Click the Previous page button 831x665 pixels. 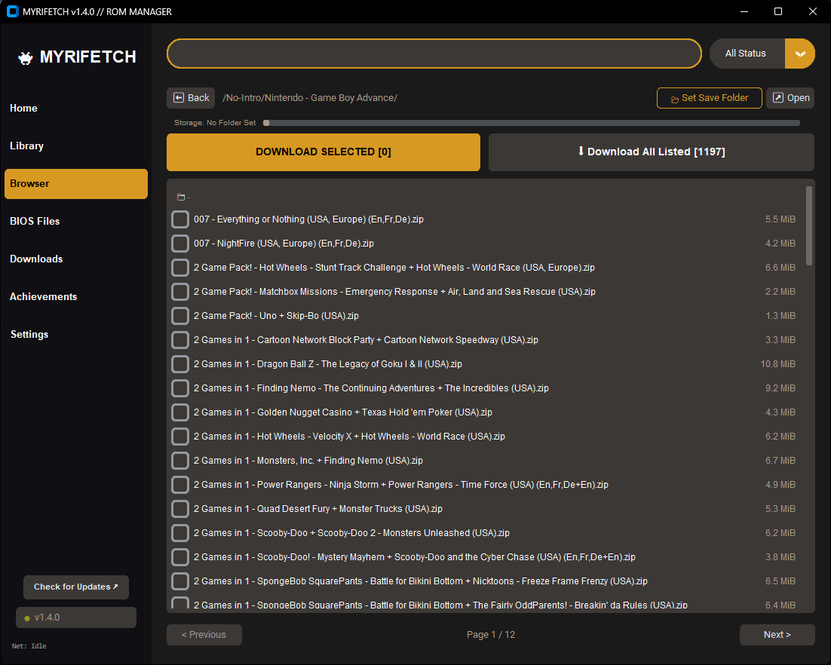(x=204, y=635)
